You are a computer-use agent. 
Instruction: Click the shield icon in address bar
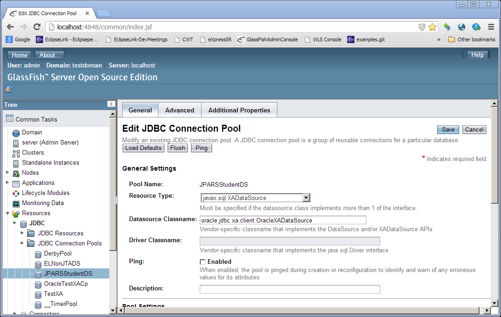pyautogui.click(x=422, y=27)
